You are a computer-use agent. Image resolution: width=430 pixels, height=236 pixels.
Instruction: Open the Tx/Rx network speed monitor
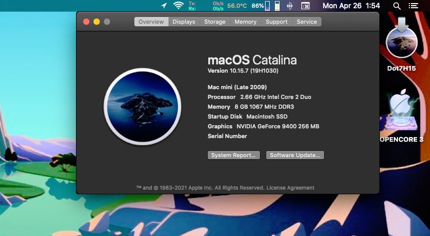point(206,6)
